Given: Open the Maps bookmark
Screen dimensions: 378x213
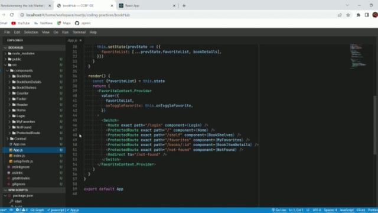Looking at the screenshot, I should pos(64,23).
